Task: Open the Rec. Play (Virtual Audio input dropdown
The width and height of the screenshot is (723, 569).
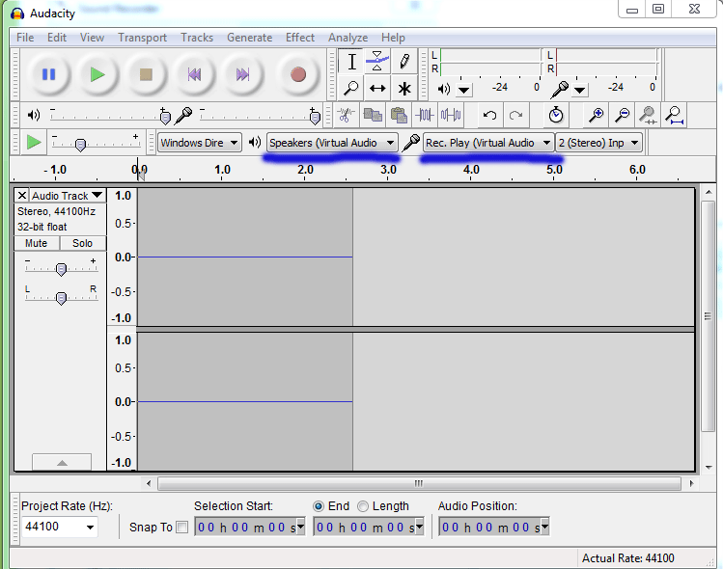Action: point(488,143)
